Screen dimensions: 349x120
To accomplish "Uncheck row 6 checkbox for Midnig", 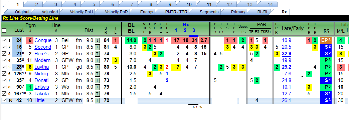I will [x=4, y=74].
